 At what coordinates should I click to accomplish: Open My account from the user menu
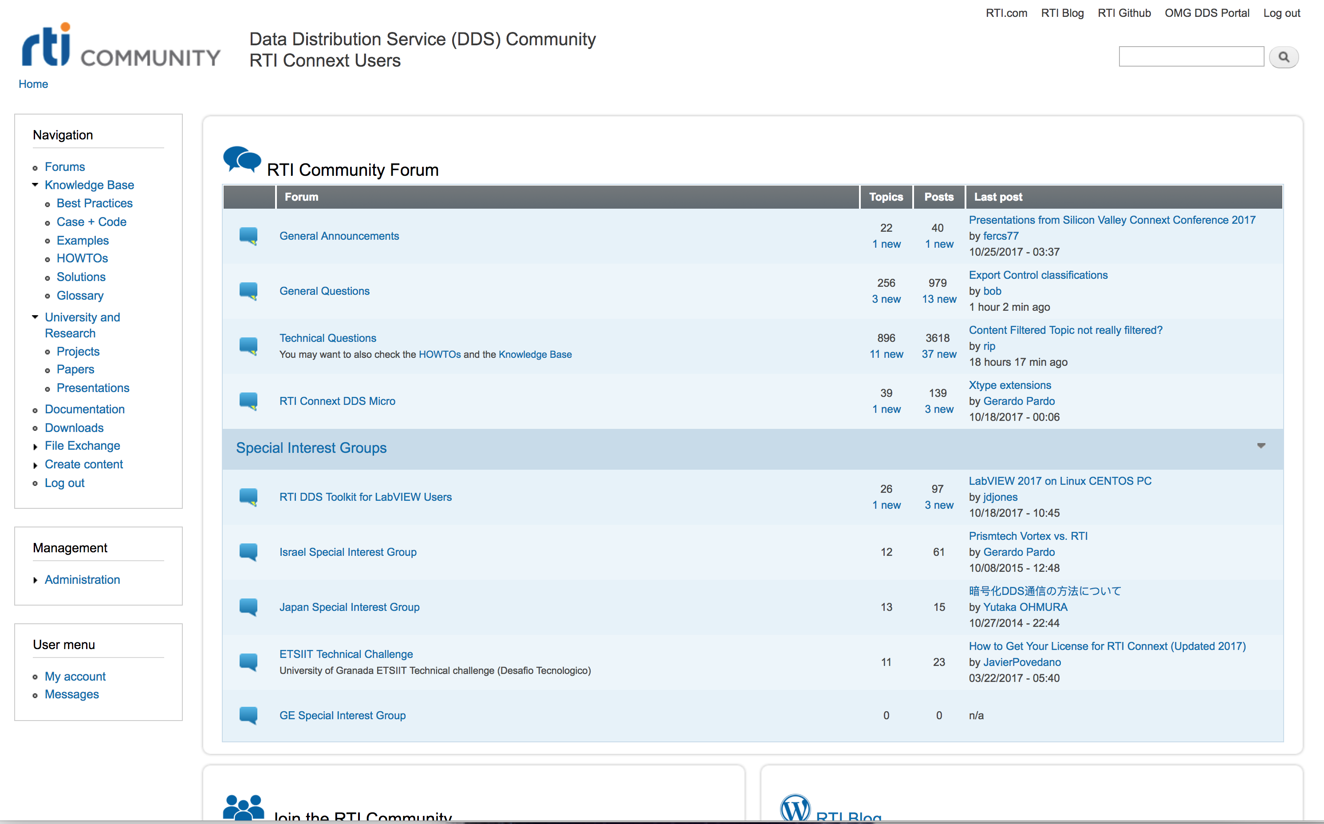[75, 676]
